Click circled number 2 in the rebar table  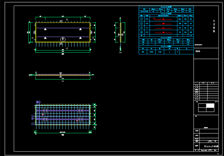point(141,23)
